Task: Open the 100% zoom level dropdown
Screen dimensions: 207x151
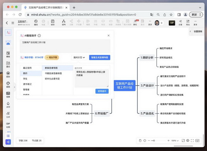Action: 175,141
